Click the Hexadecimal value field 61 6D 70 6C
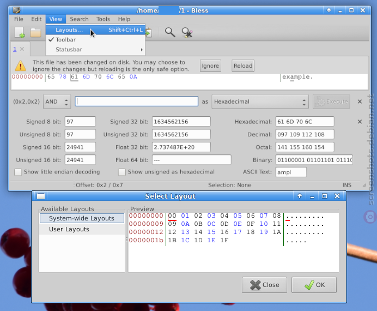 305,122
